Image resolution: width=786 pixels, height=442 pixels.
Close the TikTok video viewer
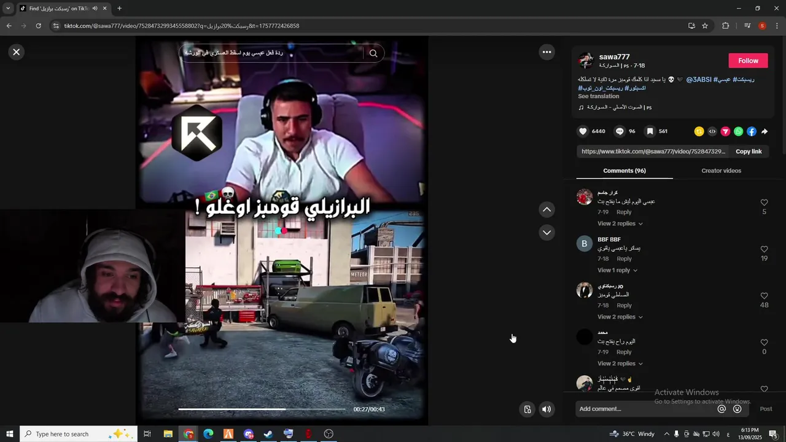tap(17, 52)
